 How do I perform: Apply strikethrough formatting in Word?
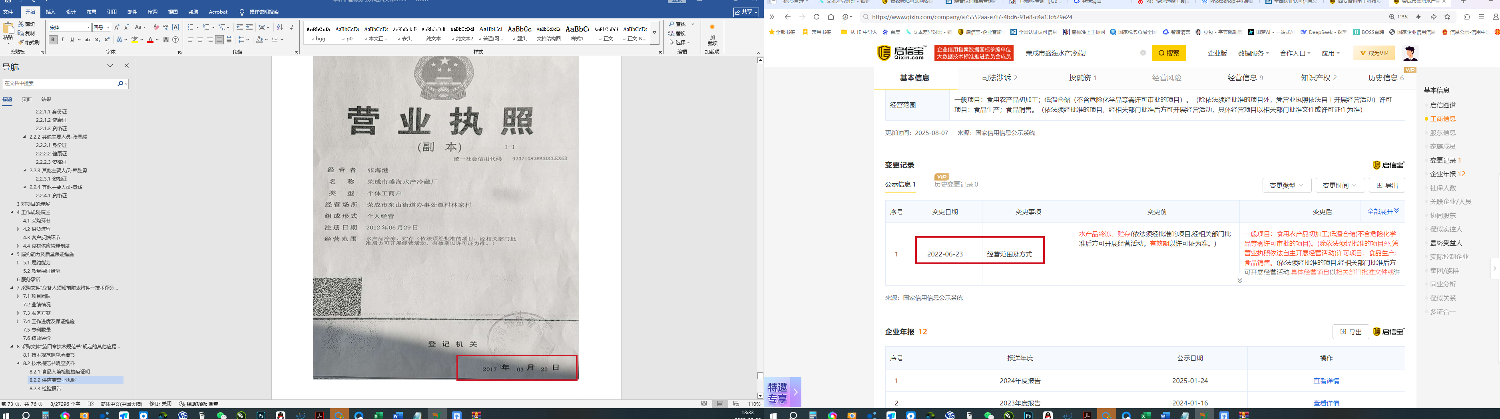coord(88,40)
